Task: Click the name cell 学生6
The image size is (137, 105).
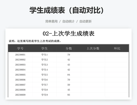Action: click(x=44, y=80)
